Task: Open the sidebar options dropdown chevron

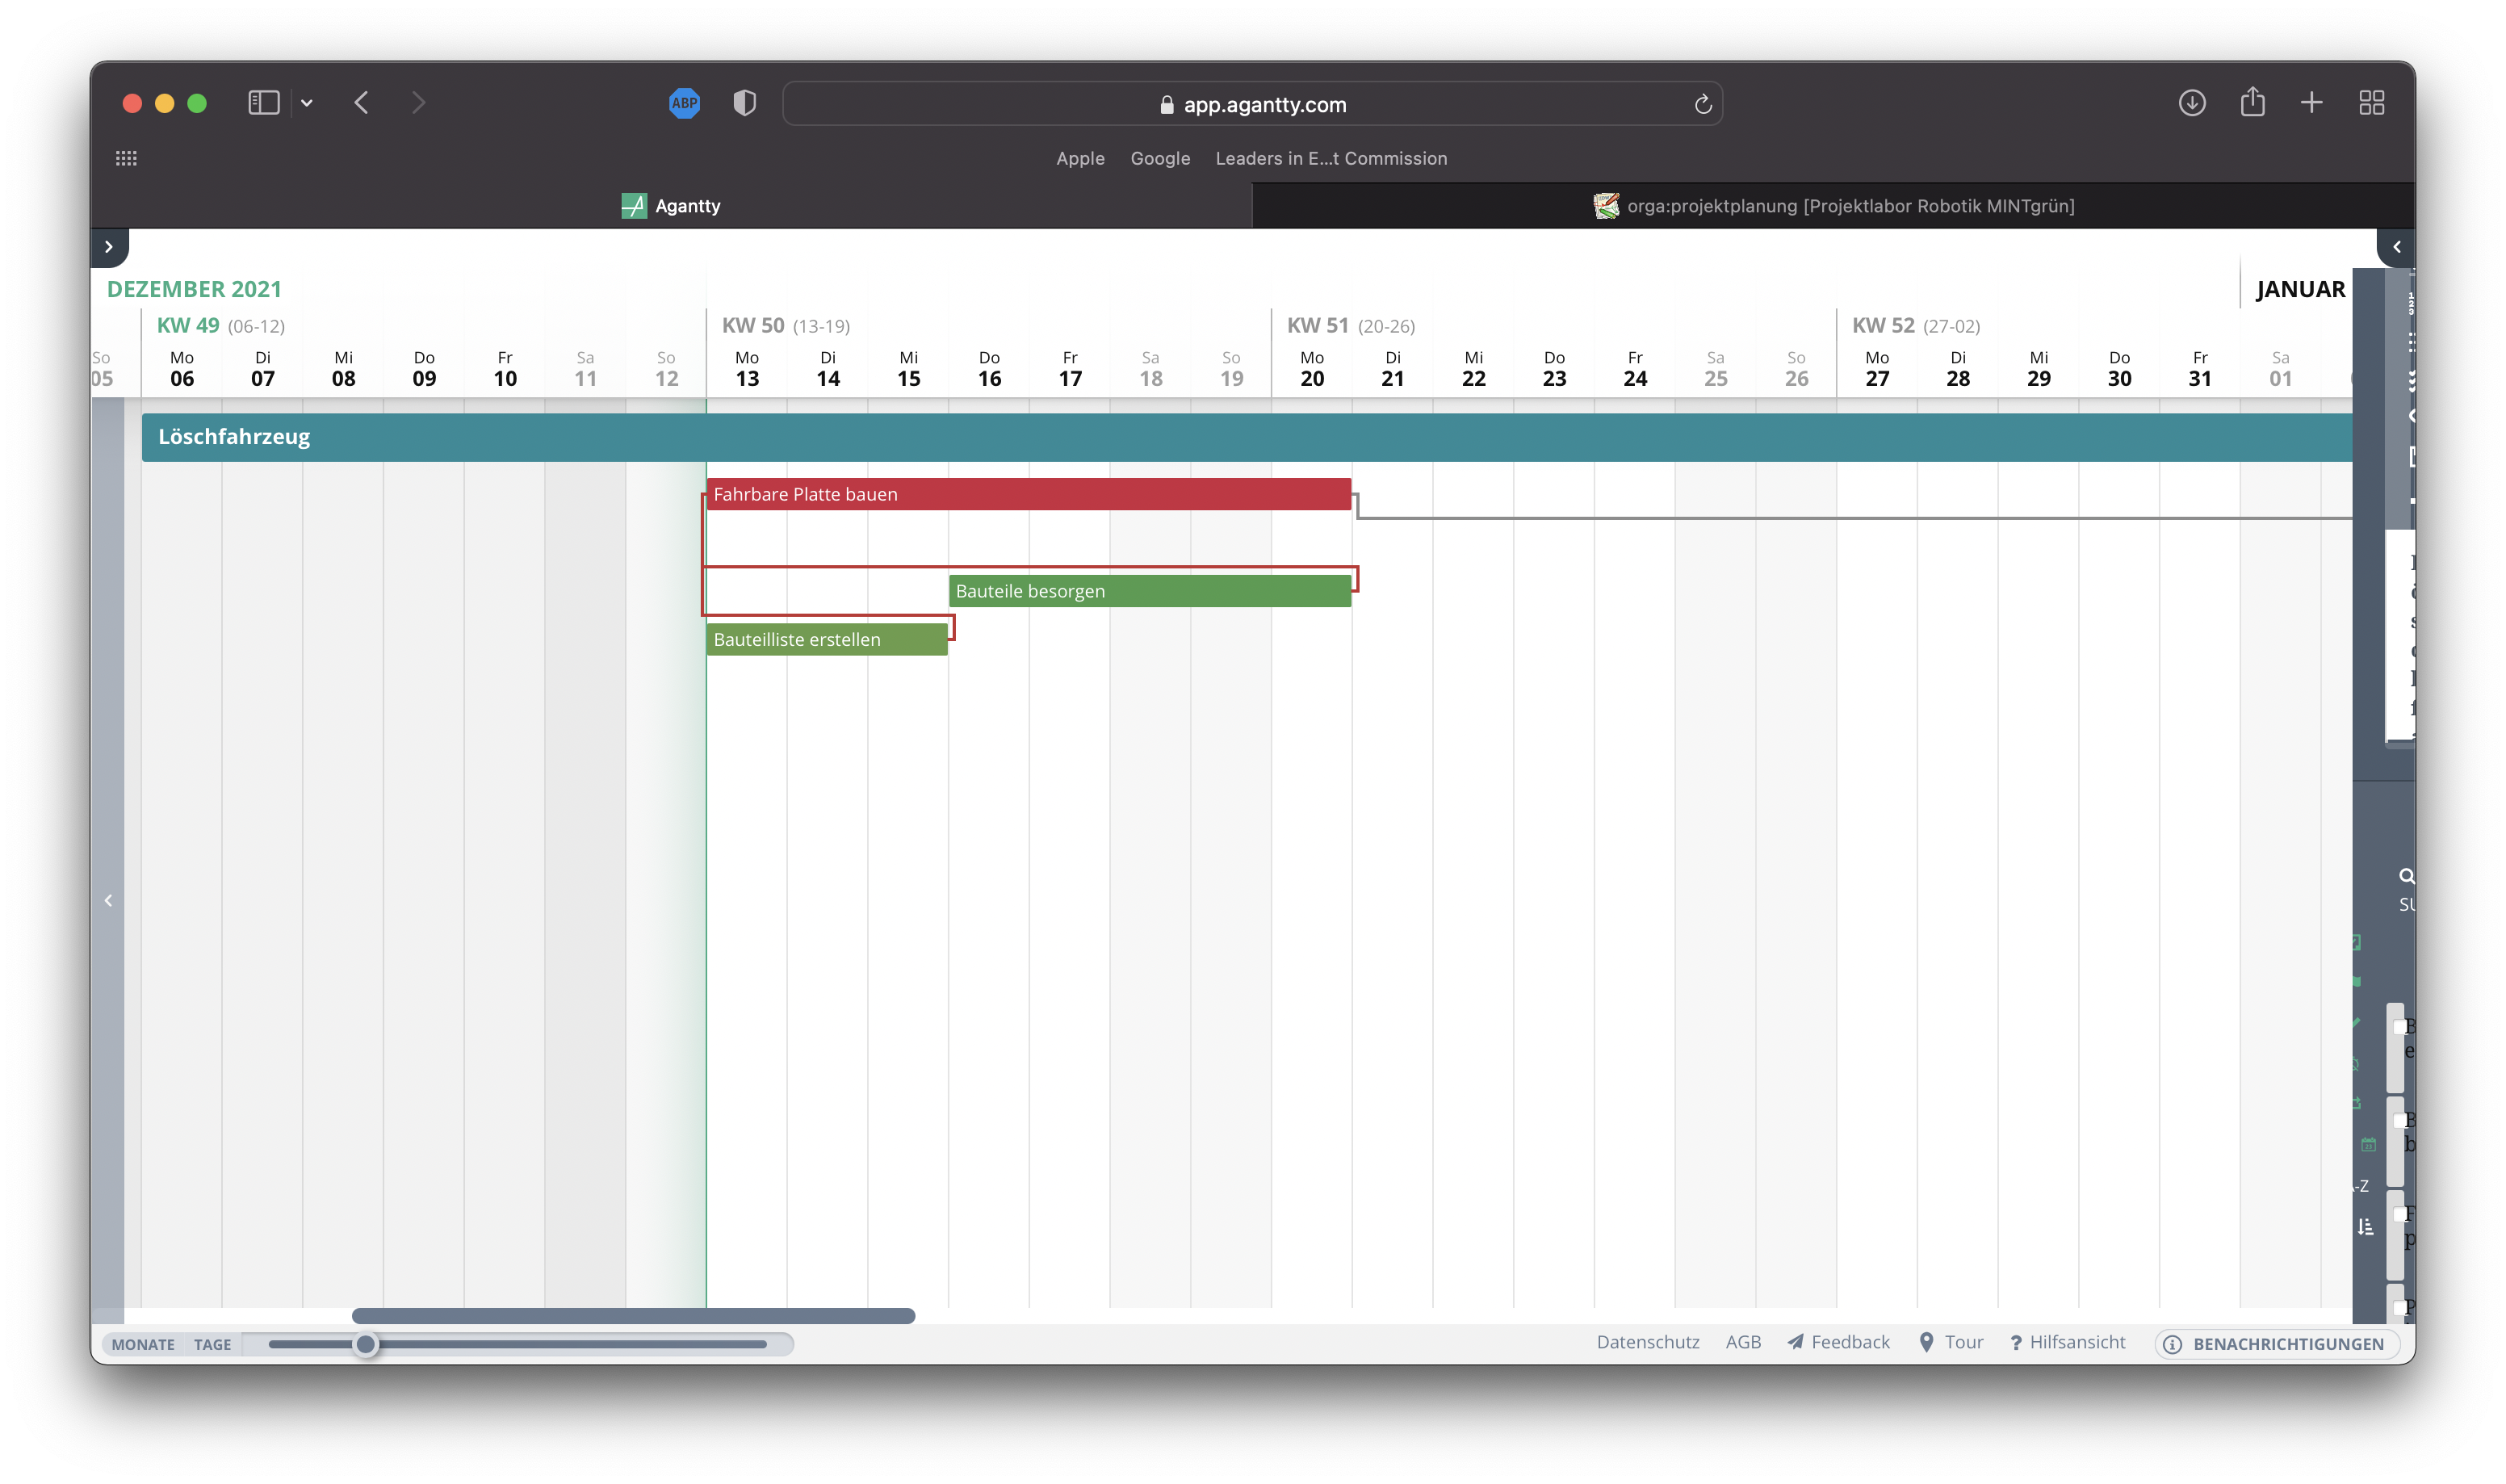Action: click(x=307, y=103)
